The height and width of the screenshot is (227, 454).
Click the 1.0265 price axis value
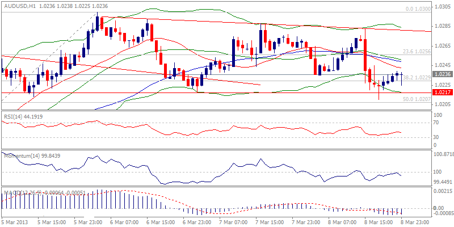(442, 45)
